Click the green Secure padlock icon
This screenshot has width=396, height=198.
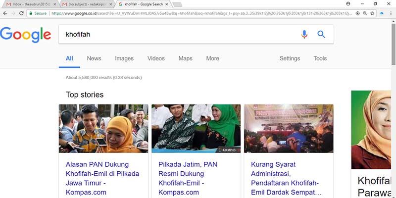click(31, 13)
